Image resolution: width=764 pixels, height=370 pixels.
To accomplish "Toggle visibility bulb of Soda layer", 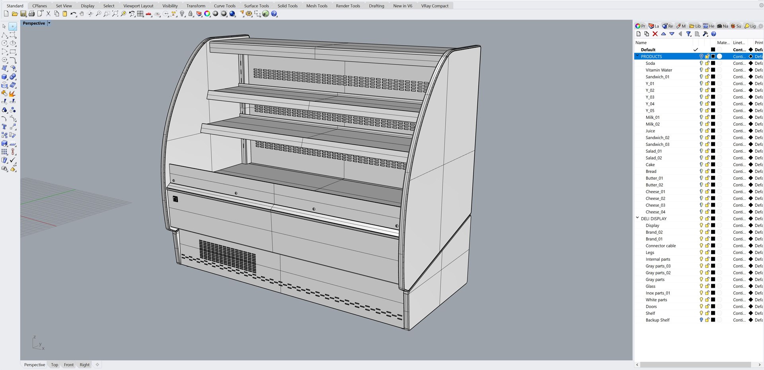I will coord(701,63).
